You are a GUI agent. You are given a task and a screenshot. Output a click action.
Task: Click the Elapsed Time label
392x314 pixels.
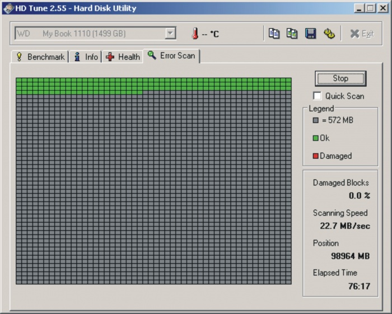(x=335, y=273)
